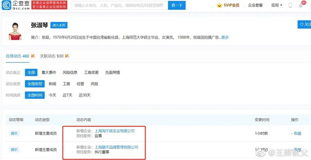This screenshot has width=311, height=160.
Task: Click the 张淑琴 name heading
Action: [x=40, y=25]
